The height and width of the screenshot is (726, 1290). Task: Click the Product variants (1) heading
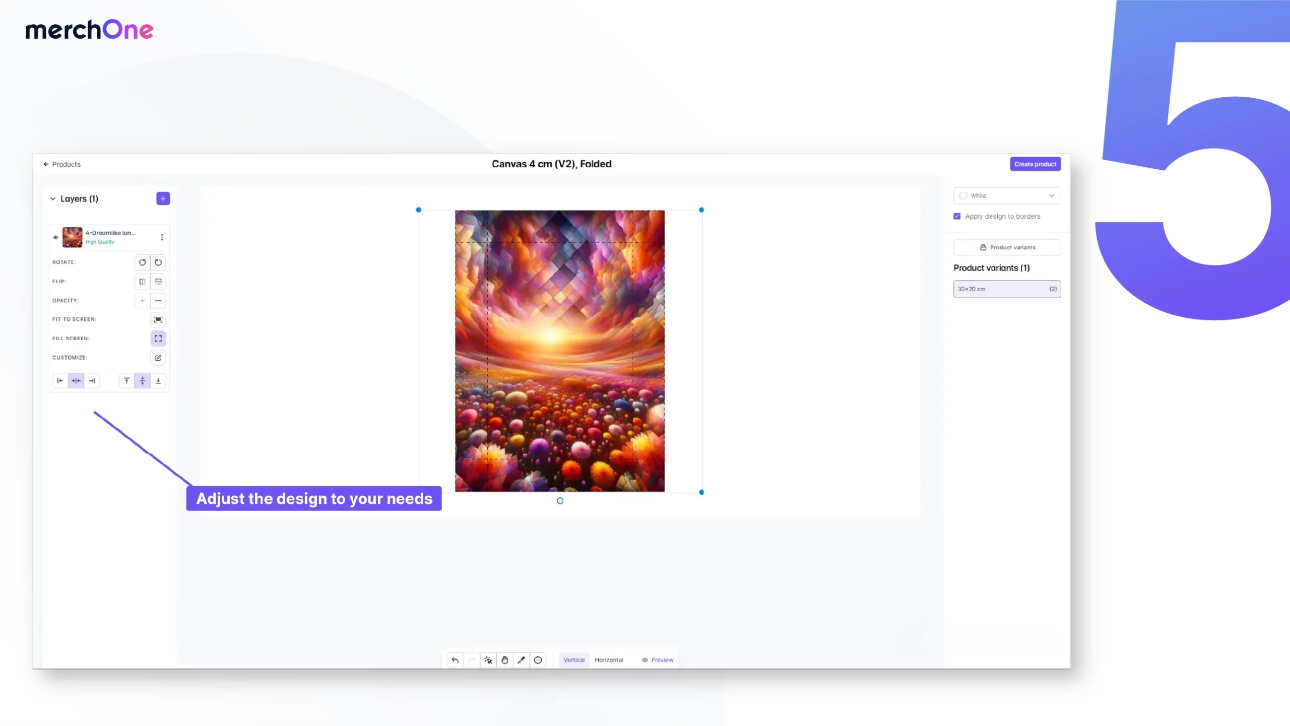click(991, 268)
